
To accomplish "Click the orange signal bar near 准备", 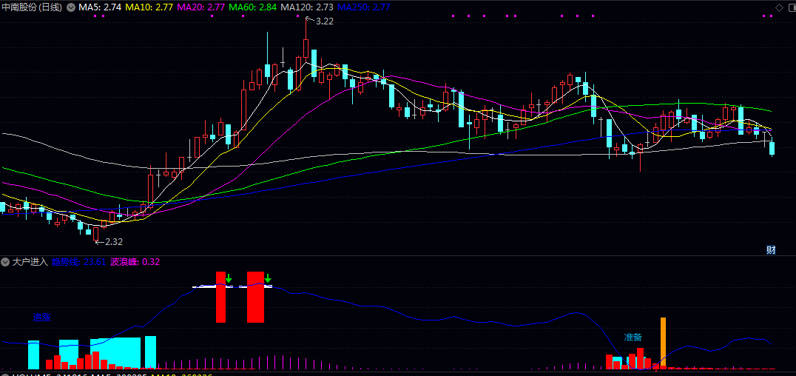I will (663, 341).
